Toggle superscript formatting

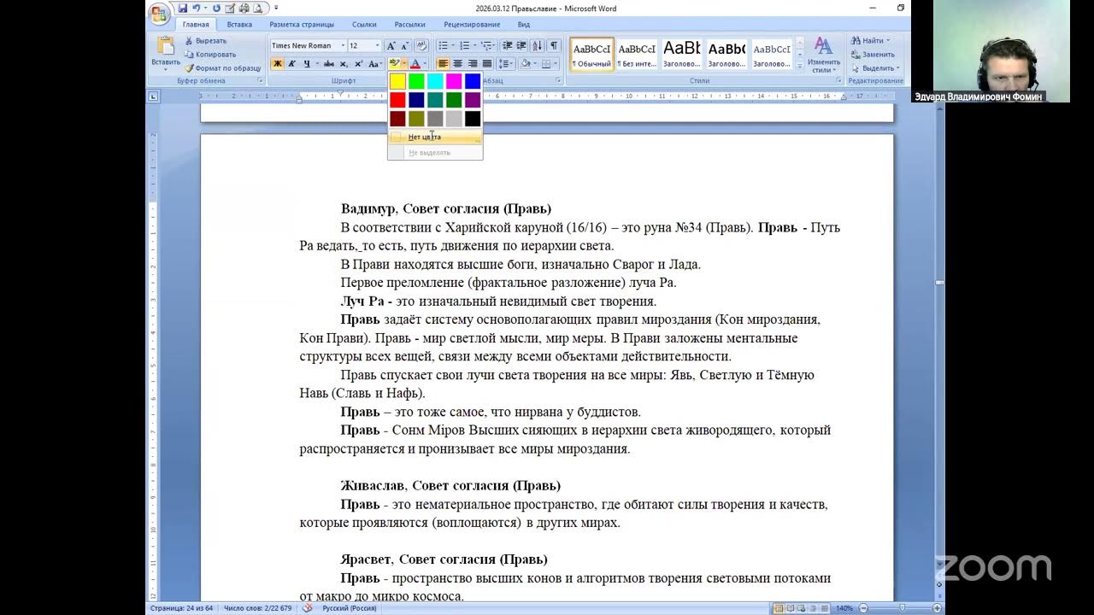pyautogui.click(x=357, y=63)
